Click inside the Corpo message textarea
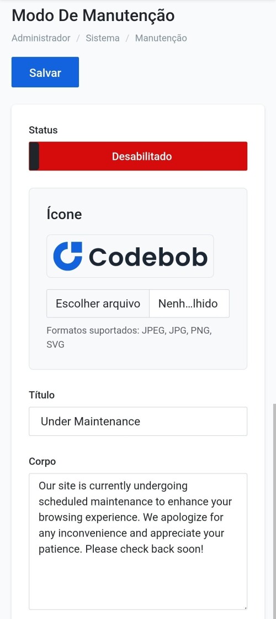This screenshot has height=619, width=276. tap(138, 541)
